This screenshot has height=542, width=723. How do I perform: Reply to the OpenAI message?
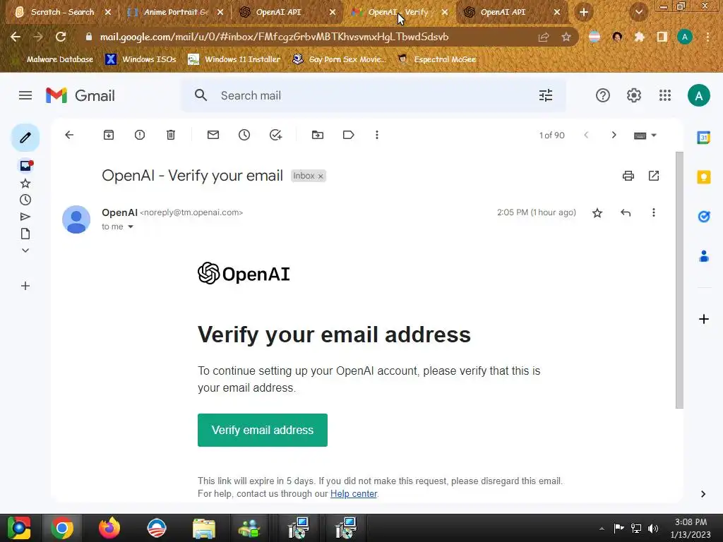[626, 213]
